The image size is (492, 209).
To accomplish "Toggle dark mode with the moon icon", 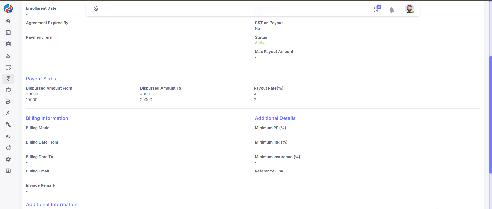I will click(x=96, y=9).
